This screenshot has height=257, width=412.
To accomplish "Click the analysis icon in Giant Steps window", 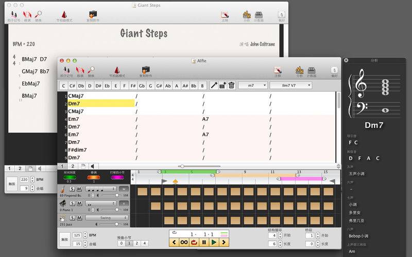I will click(x=247, y=15).
